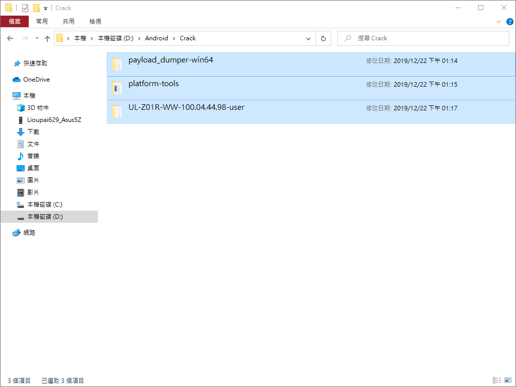
Task: Open 音樂 music in the sidebar
Action: (x=33, y=156)
